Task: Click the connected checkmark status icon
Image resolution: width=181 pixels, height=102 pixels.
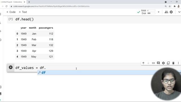Action: coord(139,12)
